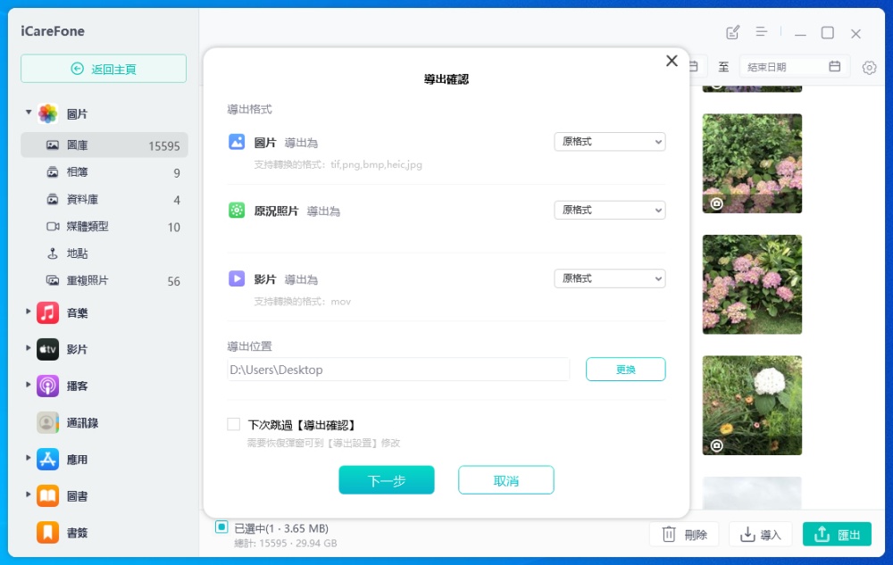Screen dimensions: 893x565
Task: Open the 圖片 export format dropdown
Action: click(609, 142)
